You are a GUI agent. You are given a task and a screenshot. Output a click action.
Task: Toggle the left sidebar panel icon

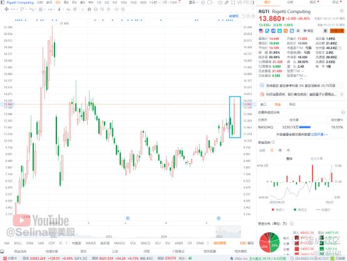(x=3, y=3)
